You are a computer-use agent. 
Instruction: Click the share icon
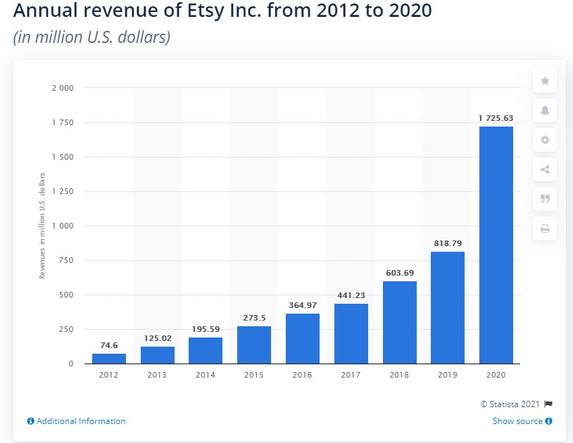coord(545,169)
